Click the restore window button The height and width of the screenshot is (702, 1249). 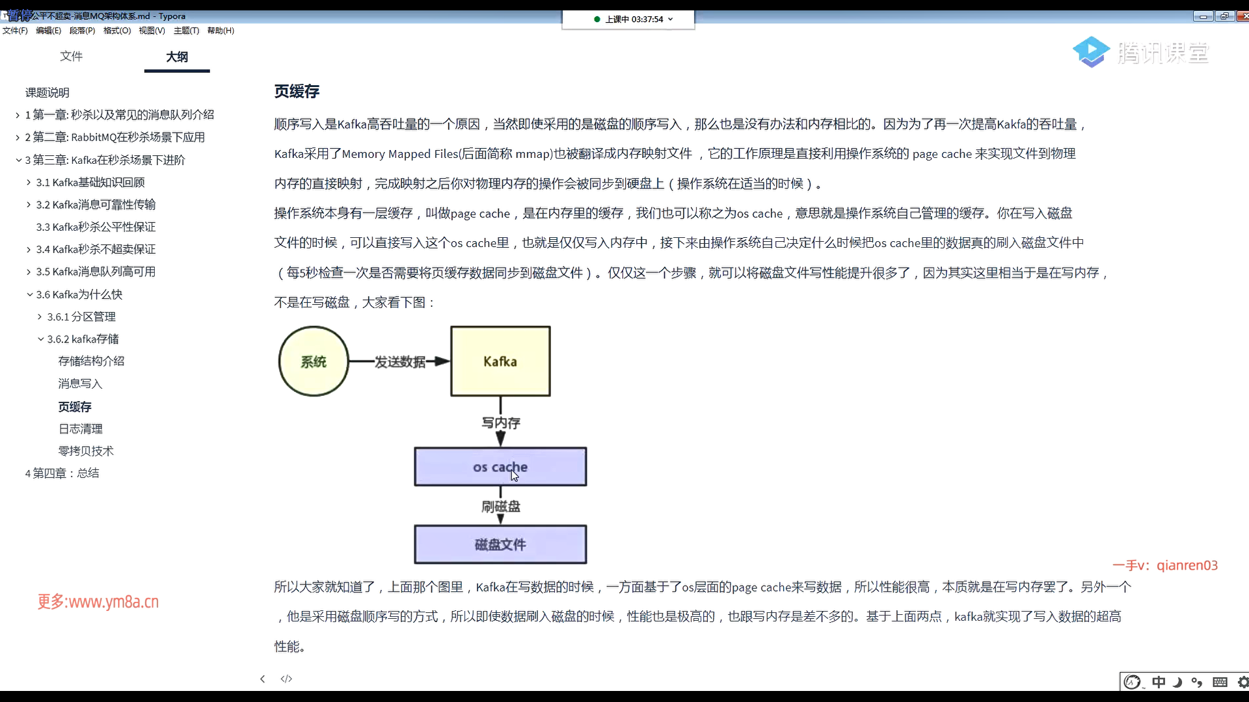1224,16
